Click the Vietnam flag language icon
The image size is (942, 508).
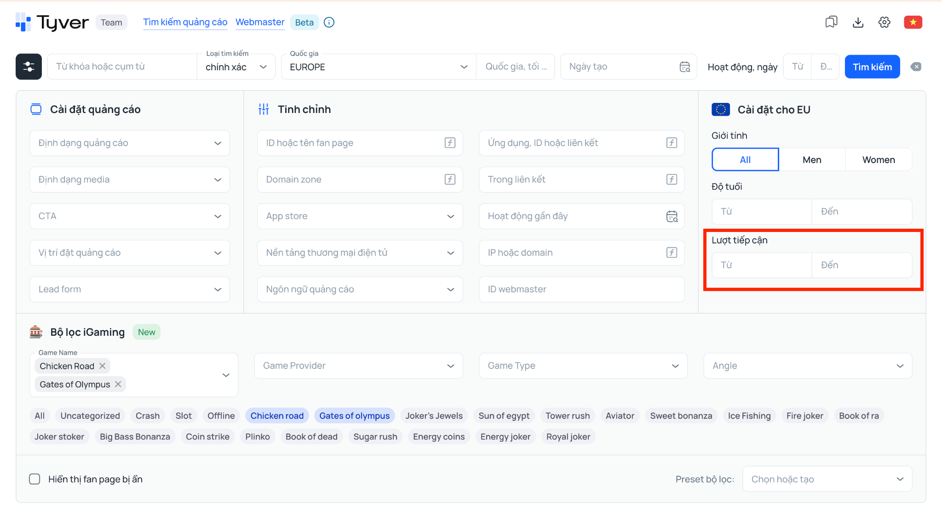(x=913, y=22)
